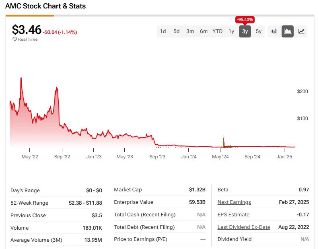Select the 1y time range
The width and height of the screenshot is (319, 249).
pos(231,31)
